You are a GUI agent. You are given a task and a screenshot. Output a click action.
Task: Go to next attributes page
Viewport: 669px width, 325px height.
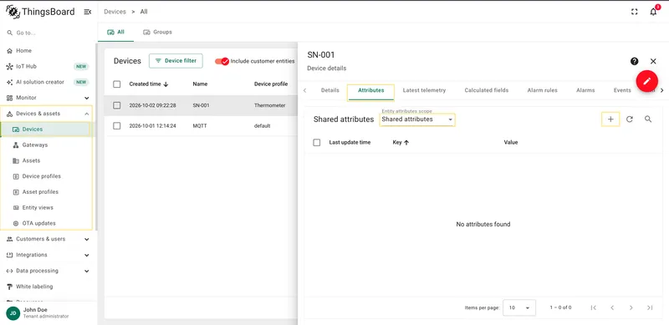[x=631, y=307]
